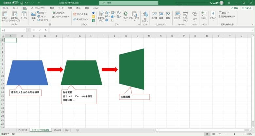Select the green rotated trapezoid shape
Viewport: 255px width, 136px height.
tap(132, 69)
